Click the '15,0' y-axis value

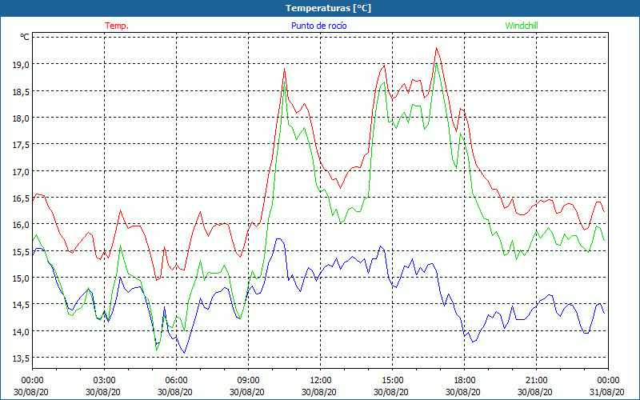pyautogui.click(x=22, y=278)
